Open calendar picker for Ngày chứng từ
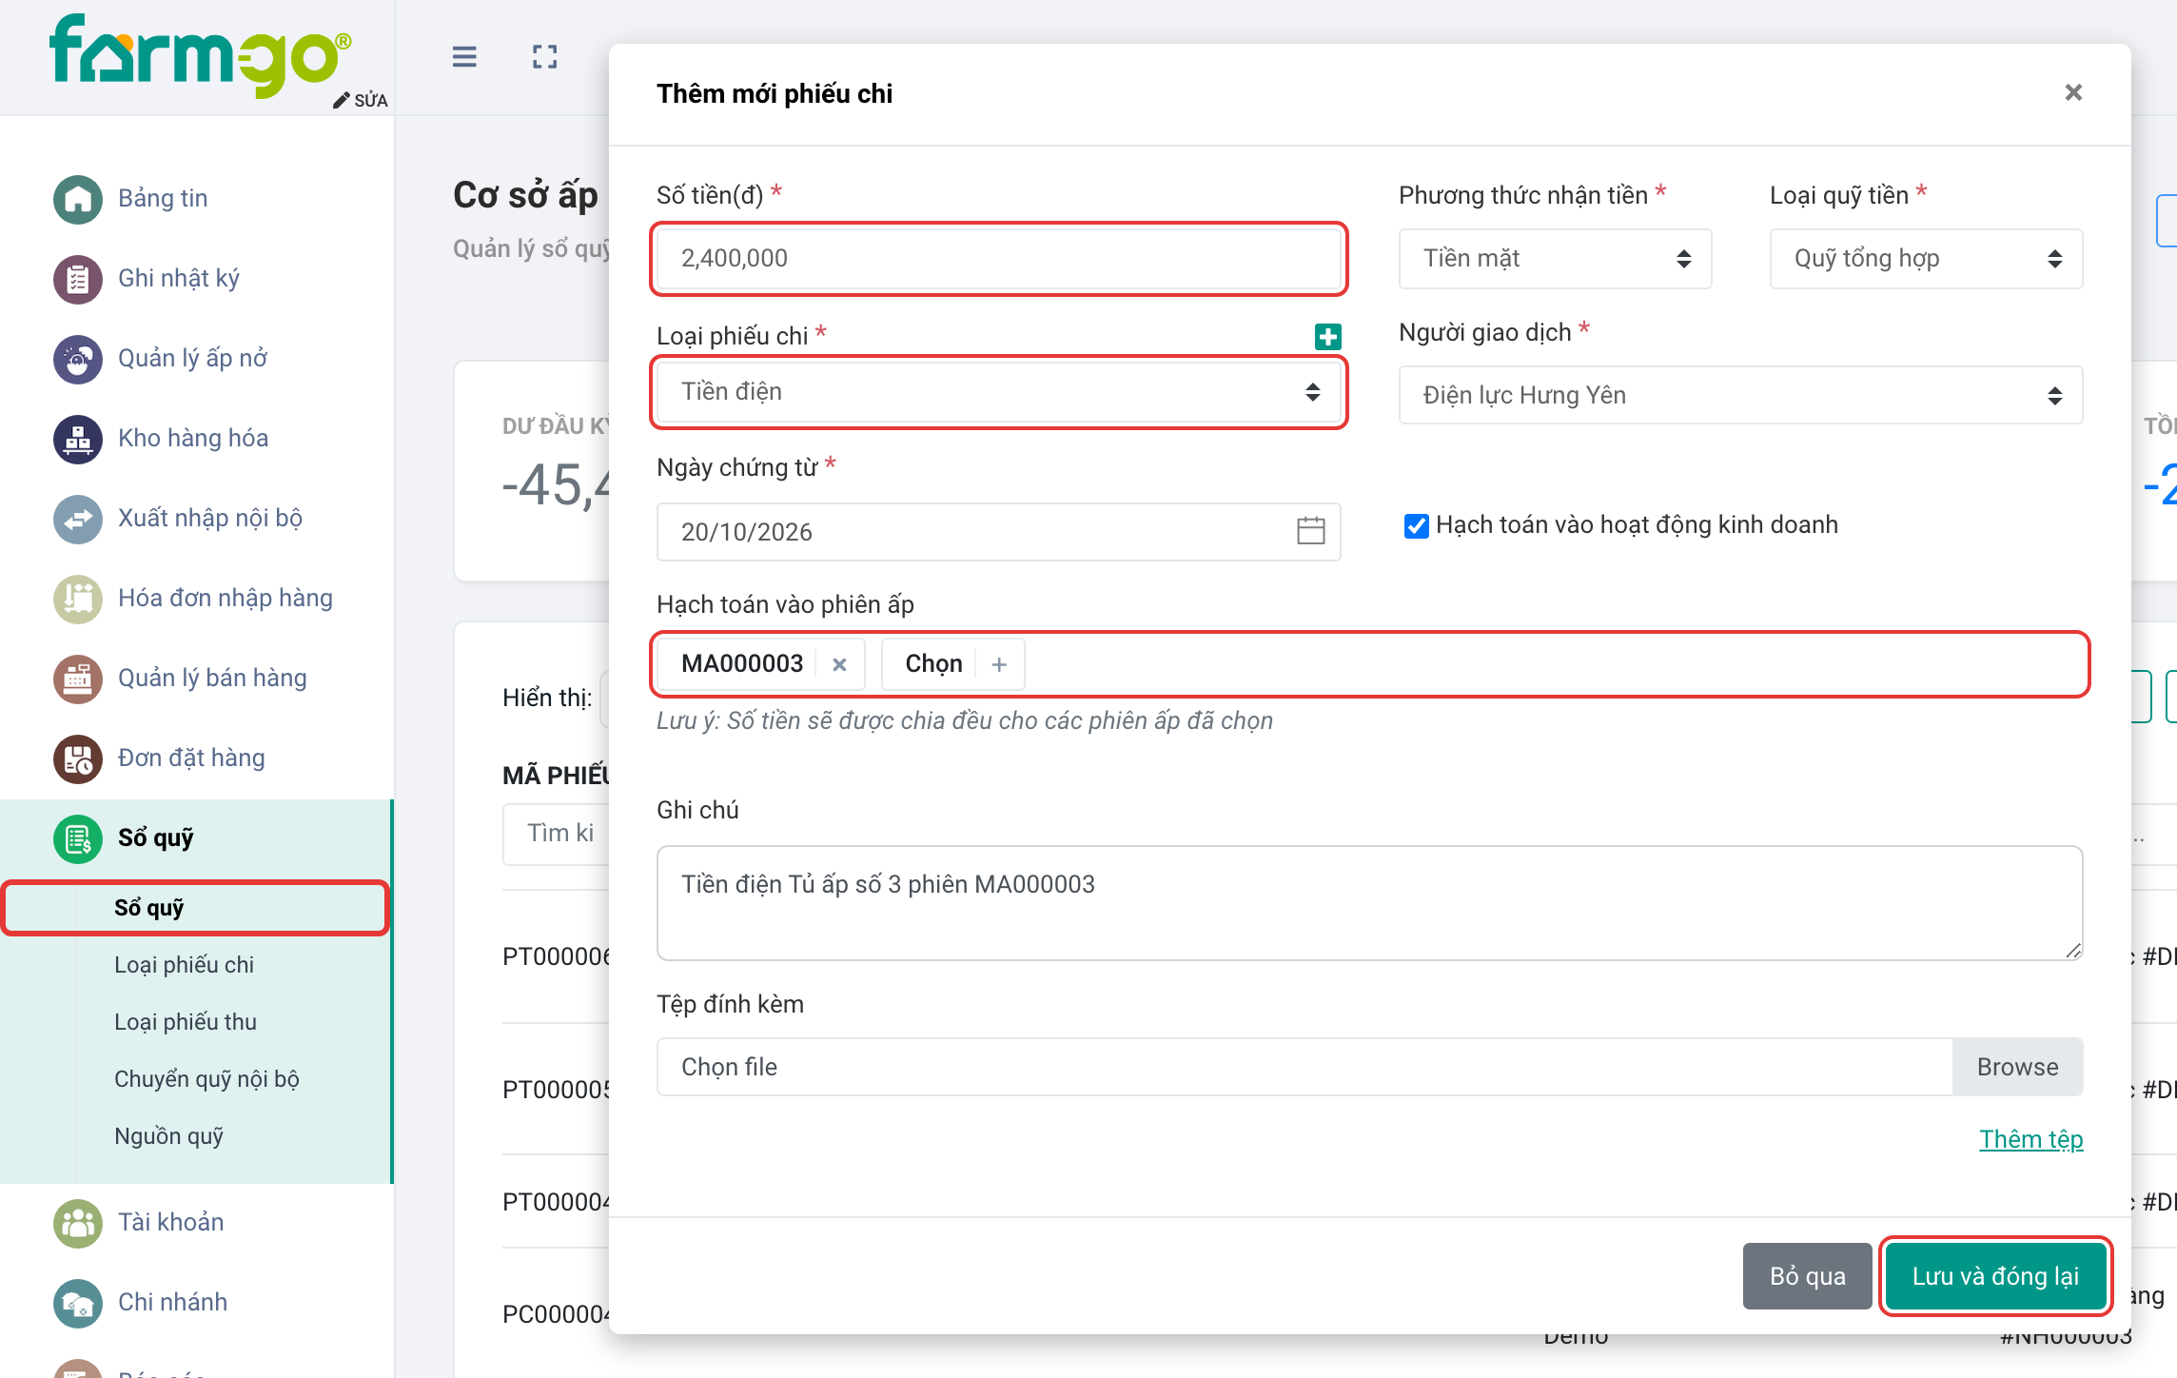Screen dimensions: 2177x1378 coord(1311,531)
